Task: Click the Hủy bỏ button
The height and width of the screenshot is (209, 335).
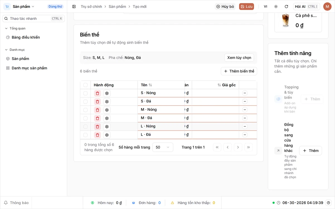Action: pyautogui.click(x=225, y=6)
